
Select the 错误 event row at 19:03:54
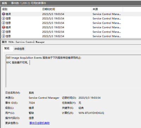tap(71, 14)
